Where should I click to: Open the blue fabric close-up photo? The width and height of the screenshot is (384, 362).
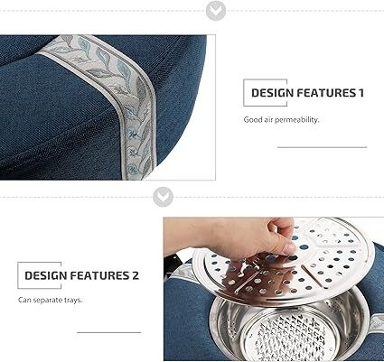(108, 107)
